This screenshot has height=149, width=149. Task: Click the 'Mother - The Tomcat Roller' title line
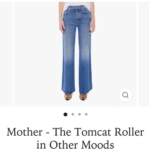tap(75, 132)
